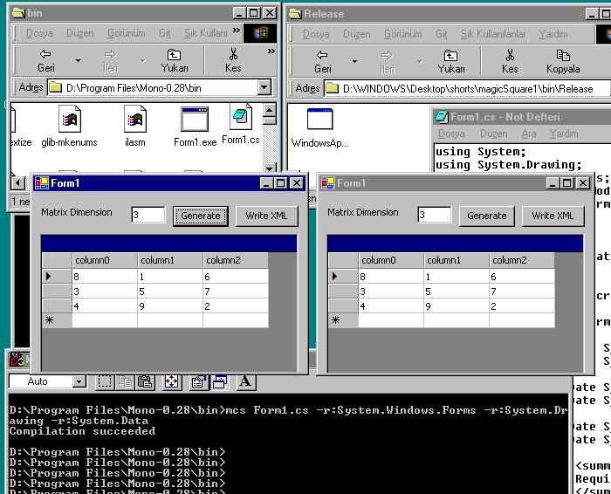Click Properties icon in console toolbar
Image resolution: width=611 pixels, height=494 pixels.
(198, 381)
